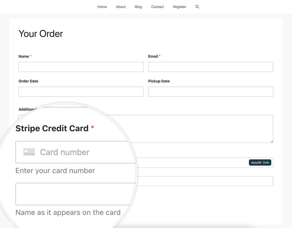Navigate to the Home page
This screenshot has width=292, height=228.
102,7
